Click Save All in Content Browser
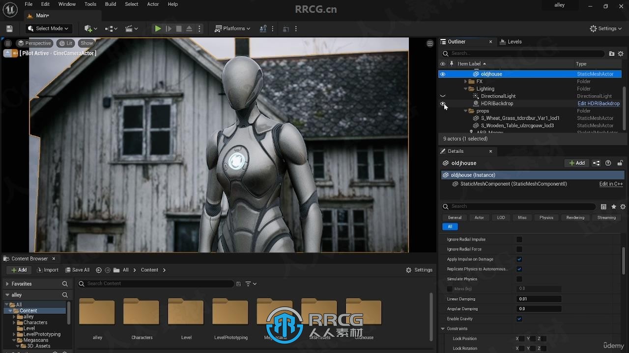Image resolution: width=629 pixels, height=353 pixels. 77,270
